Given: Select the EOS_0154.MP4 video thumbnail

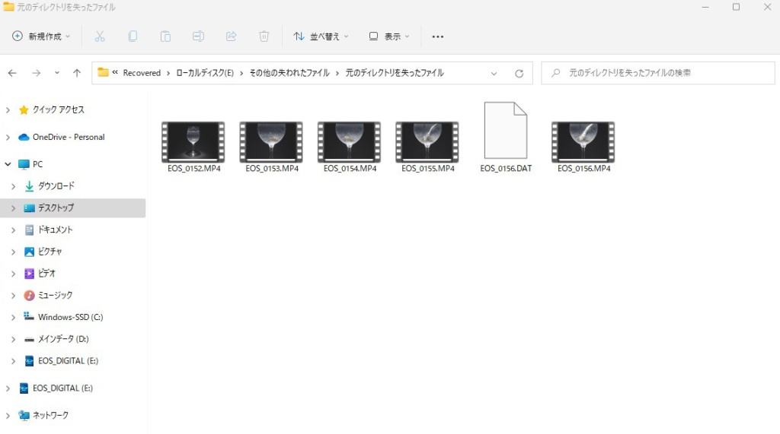Looking at the screenshot, I should click(349, 142).
